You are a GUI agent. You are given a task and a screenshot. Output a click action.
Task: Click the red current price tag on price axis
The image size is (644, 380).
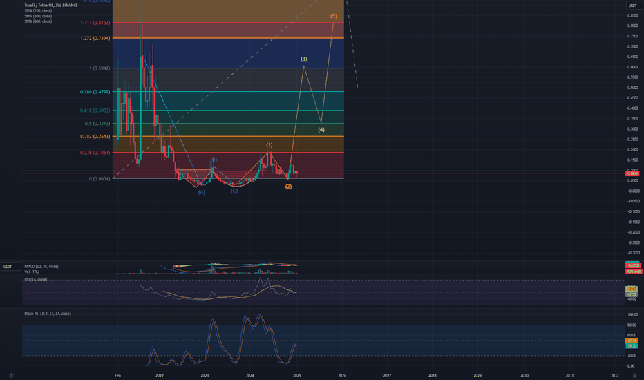pos(632,173)
